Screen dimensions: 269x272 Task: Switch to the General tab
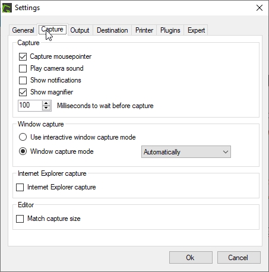click(23, 30)
